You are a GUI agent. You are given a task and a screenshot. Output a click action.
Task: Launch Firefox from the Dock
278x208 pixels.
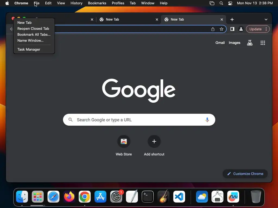point(69,197)
